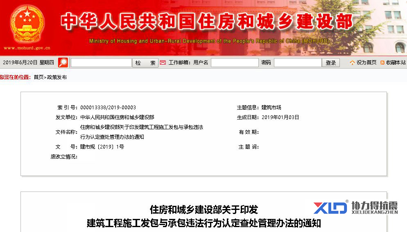Image resolution: width=407 pixels, height=232 pixels.
Task: Click the orange feed icon beside 收藏本站
Action: point(382,63)
